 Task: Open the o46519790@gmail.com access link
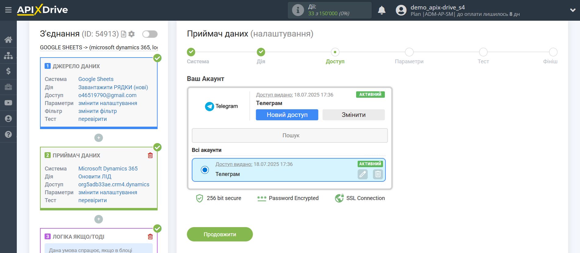click(x=107, y=95)
